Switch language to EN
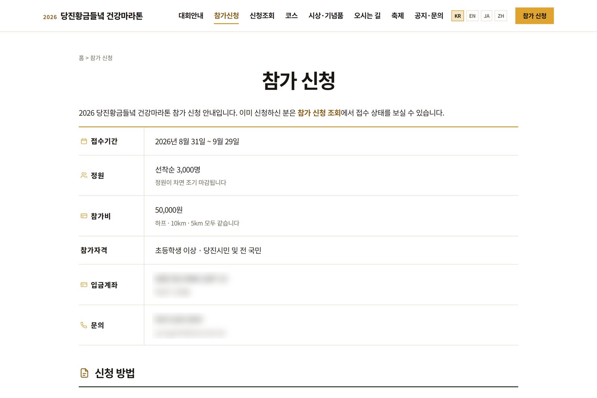The height and width of the screenshot is (398, 597). (472, 16)
